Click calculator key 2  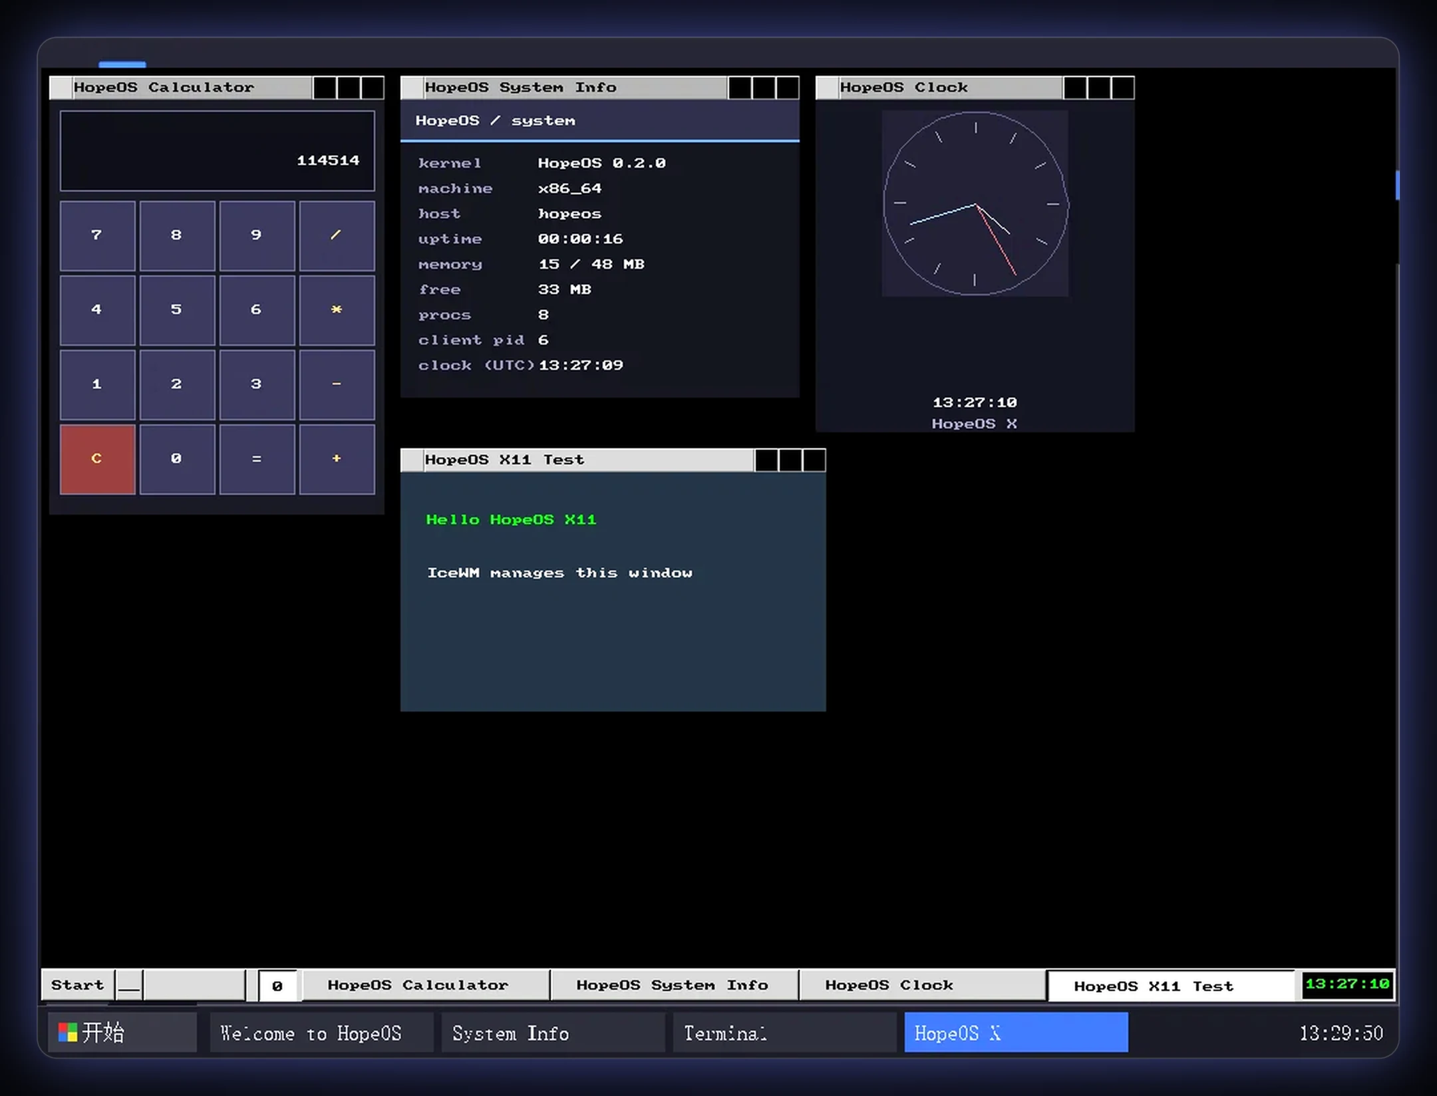click(x=177, y=384)
